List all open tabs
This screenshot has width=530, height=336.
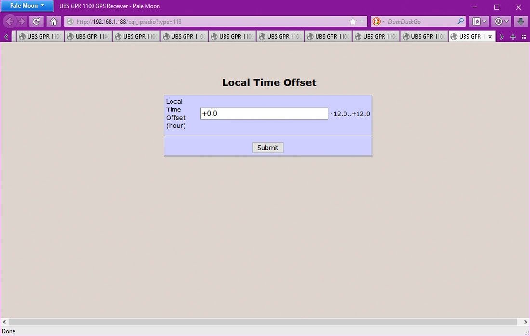pos(524,37)
